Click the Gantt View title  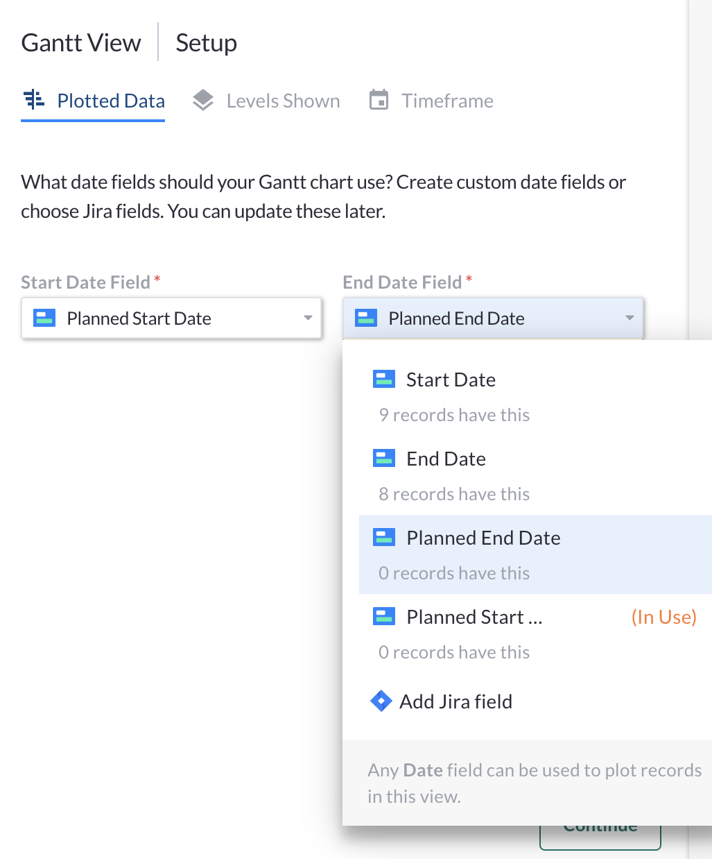pos(81,43)
